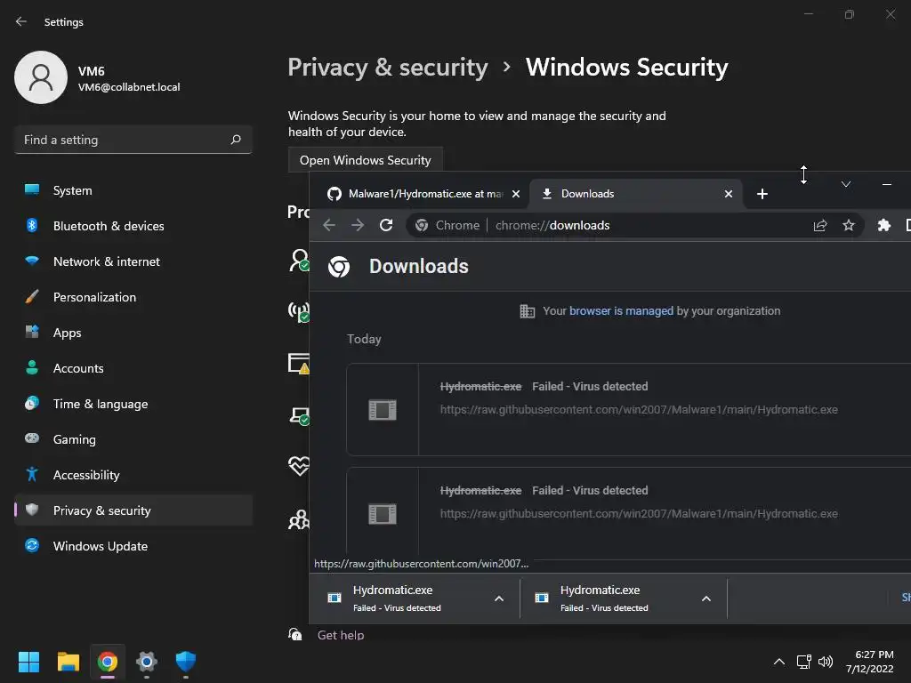Follow the 'browser is managed' link
This screenshot has width=911, height=683.
621,311
